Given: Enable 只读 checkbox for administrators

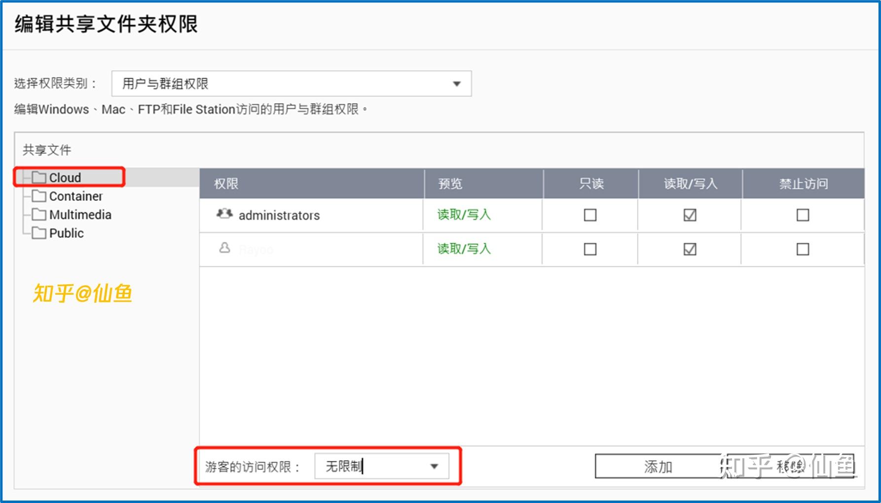Looking at the screenshot, I should coord(590,215).
